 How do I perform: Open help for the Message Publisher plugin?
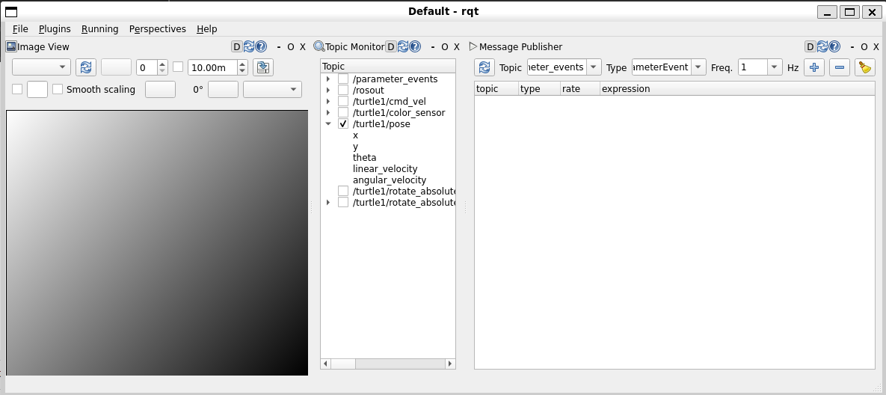(835, 47)
